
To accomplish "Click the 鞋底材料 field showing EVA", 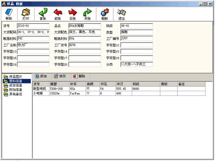I will pyautogui.click(x=85, y=39).
